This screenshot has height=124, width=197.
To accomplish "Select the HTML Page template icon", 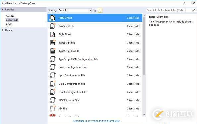I will [x=52, y=18].
